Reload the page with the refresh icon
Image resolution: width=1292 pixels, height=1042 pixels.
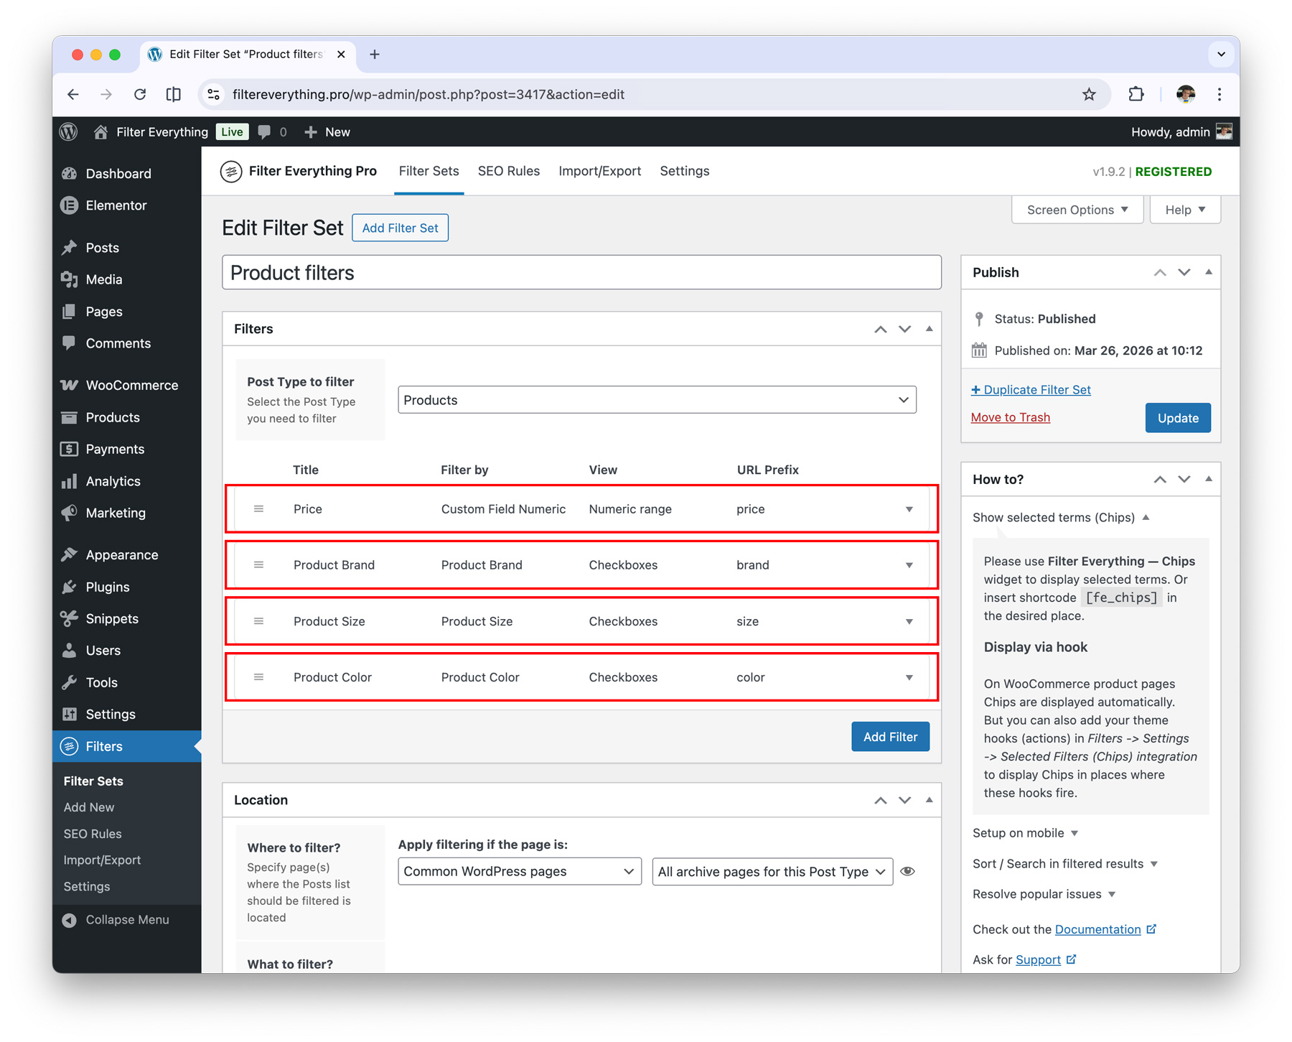[140, 94]
